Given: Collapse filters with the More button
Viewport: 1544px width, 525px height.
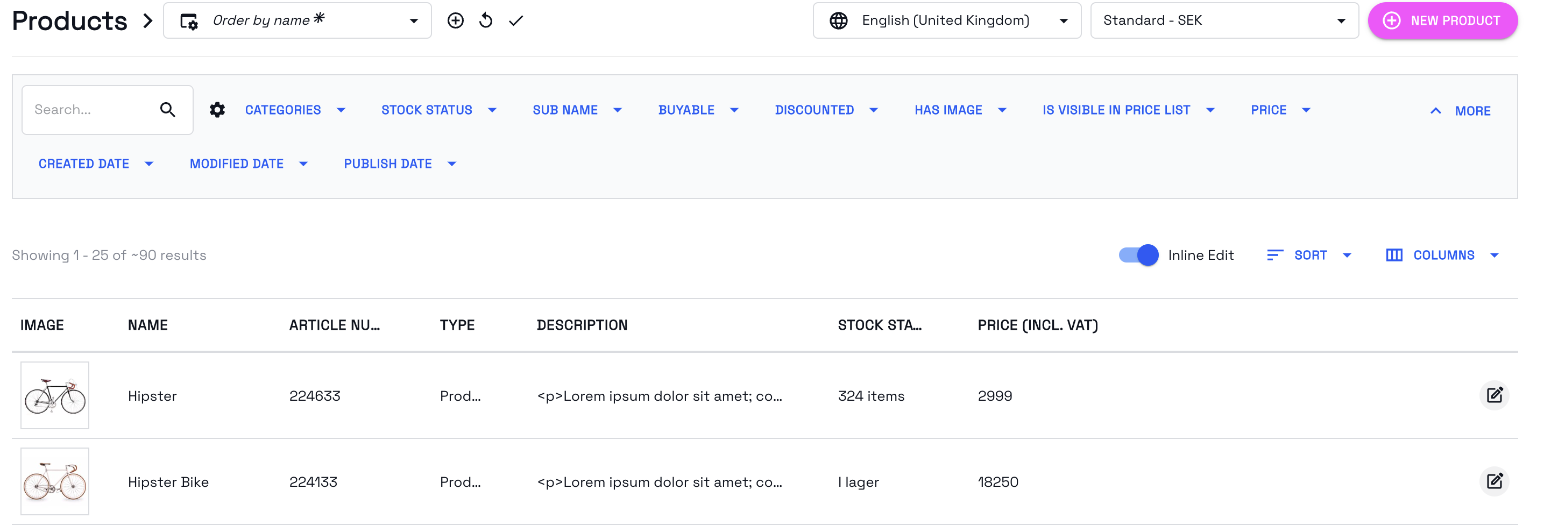Looking at the screenshot, I should pyautogui.click(x=1461, y=111).
